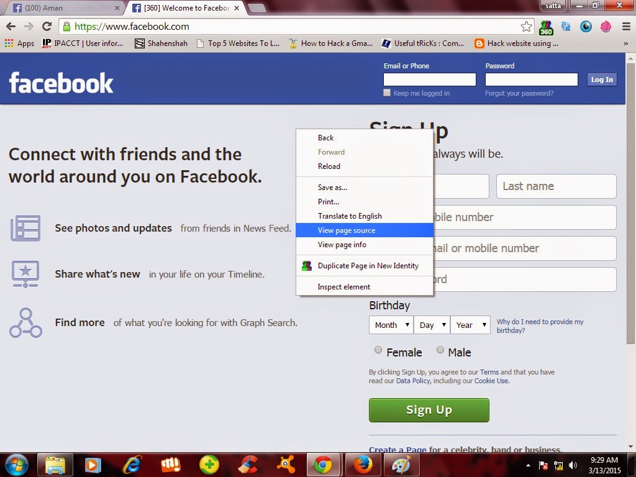Click the Password login field

532,79
